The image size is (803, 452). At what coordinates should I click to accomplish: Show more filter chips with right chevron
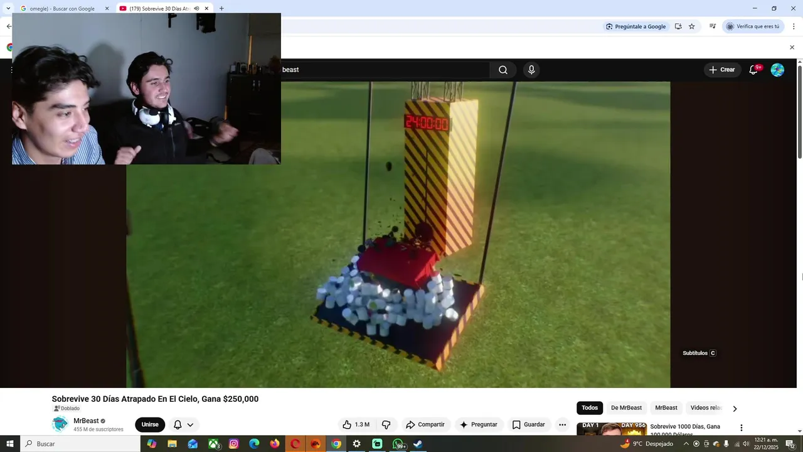pyautogui.click(x=735, y=408)
